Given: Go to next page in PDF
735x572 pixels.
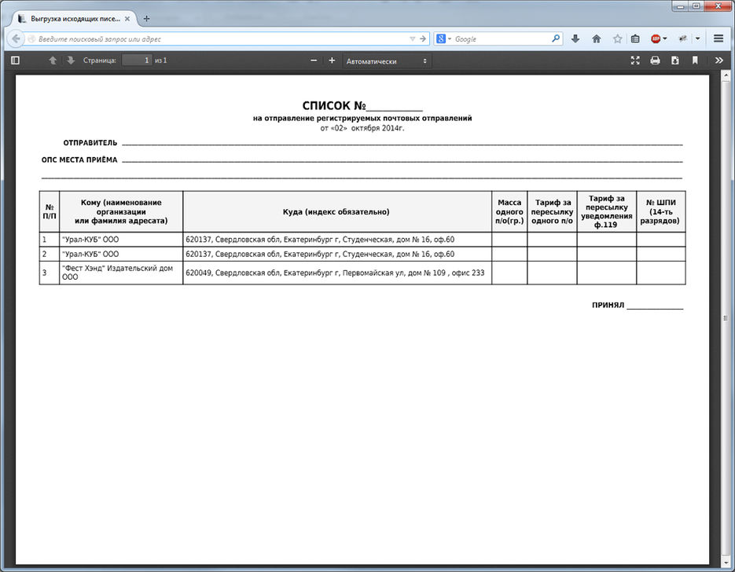Looking at the screenshot, I should coord(71,60).
